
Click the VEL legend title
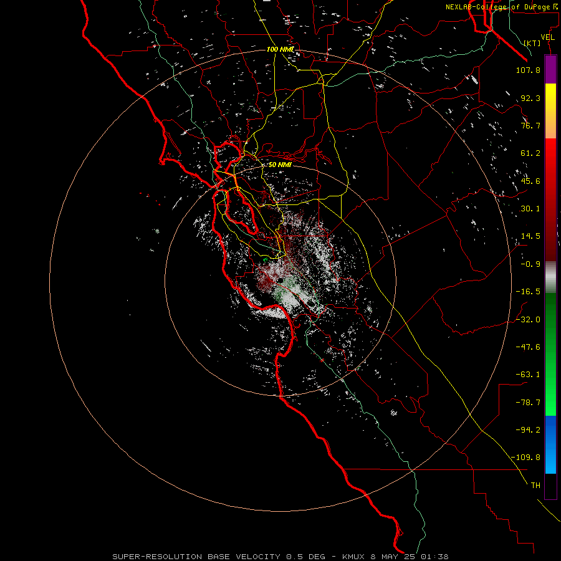tap(547, 37)
